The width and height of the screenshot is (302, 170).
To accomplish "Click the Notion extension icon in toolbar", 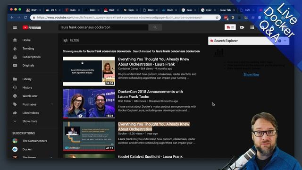I will click(x=233, y=17).
